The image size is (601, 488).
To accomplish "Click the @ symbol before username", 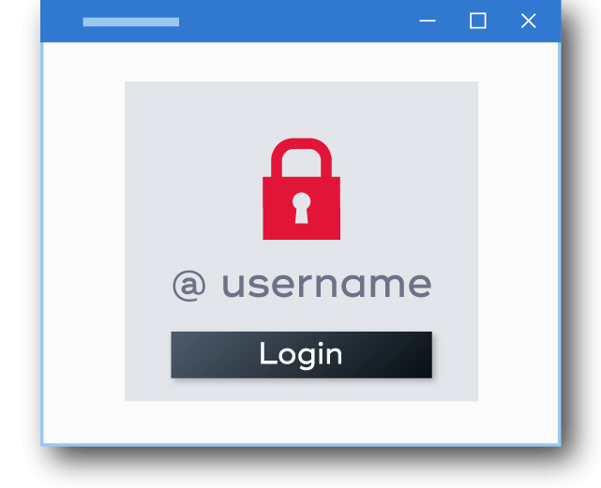I will 189,286.
